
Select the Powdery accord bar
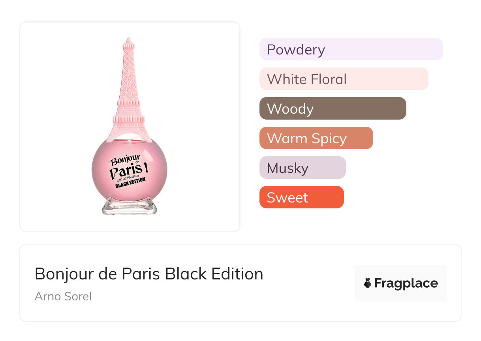pyautogui.click(x=351, y=49)
